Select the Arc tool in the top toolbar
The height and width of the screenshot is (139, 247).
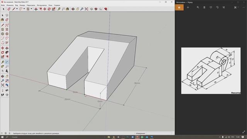21,9
